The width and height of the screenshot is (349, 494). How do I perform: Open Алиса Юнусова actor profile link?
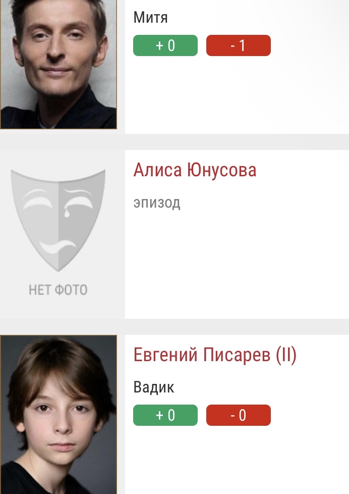[x=195, y=170]
